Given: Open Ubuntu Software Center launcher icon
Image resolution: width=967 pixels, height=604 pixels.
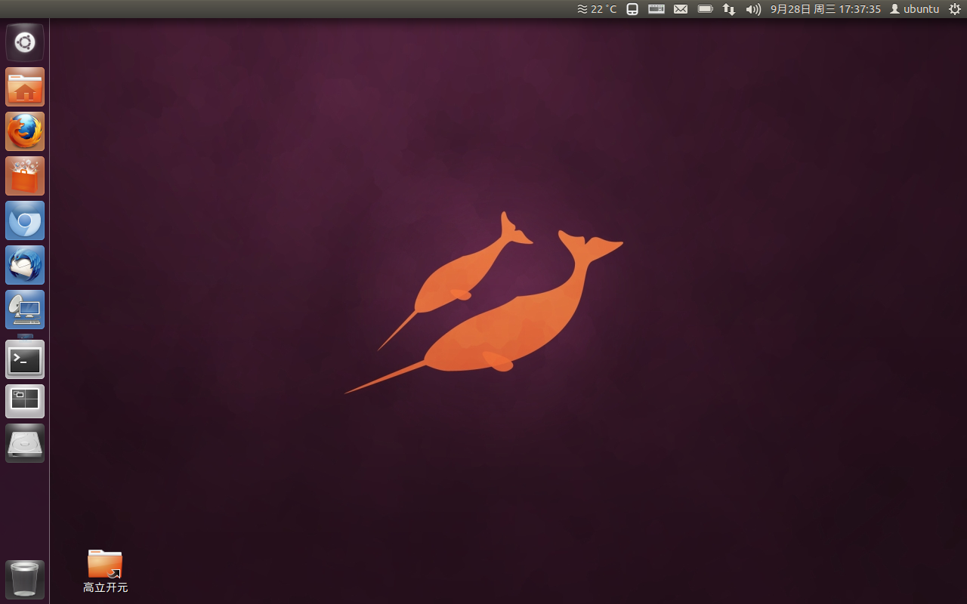Looking at the screenshot, I should (x=25, y=176).
